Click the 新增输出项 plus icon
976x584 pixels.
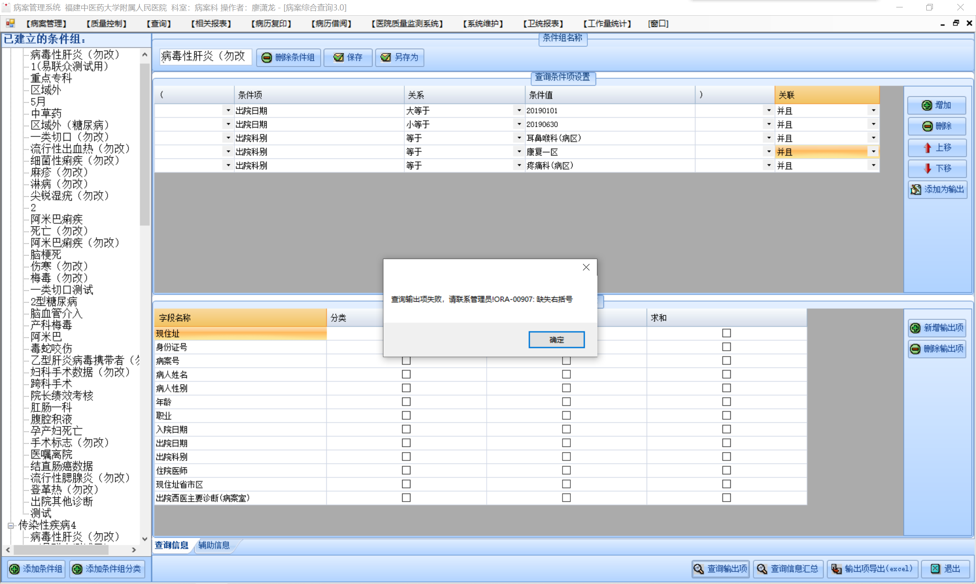point(915,328)
